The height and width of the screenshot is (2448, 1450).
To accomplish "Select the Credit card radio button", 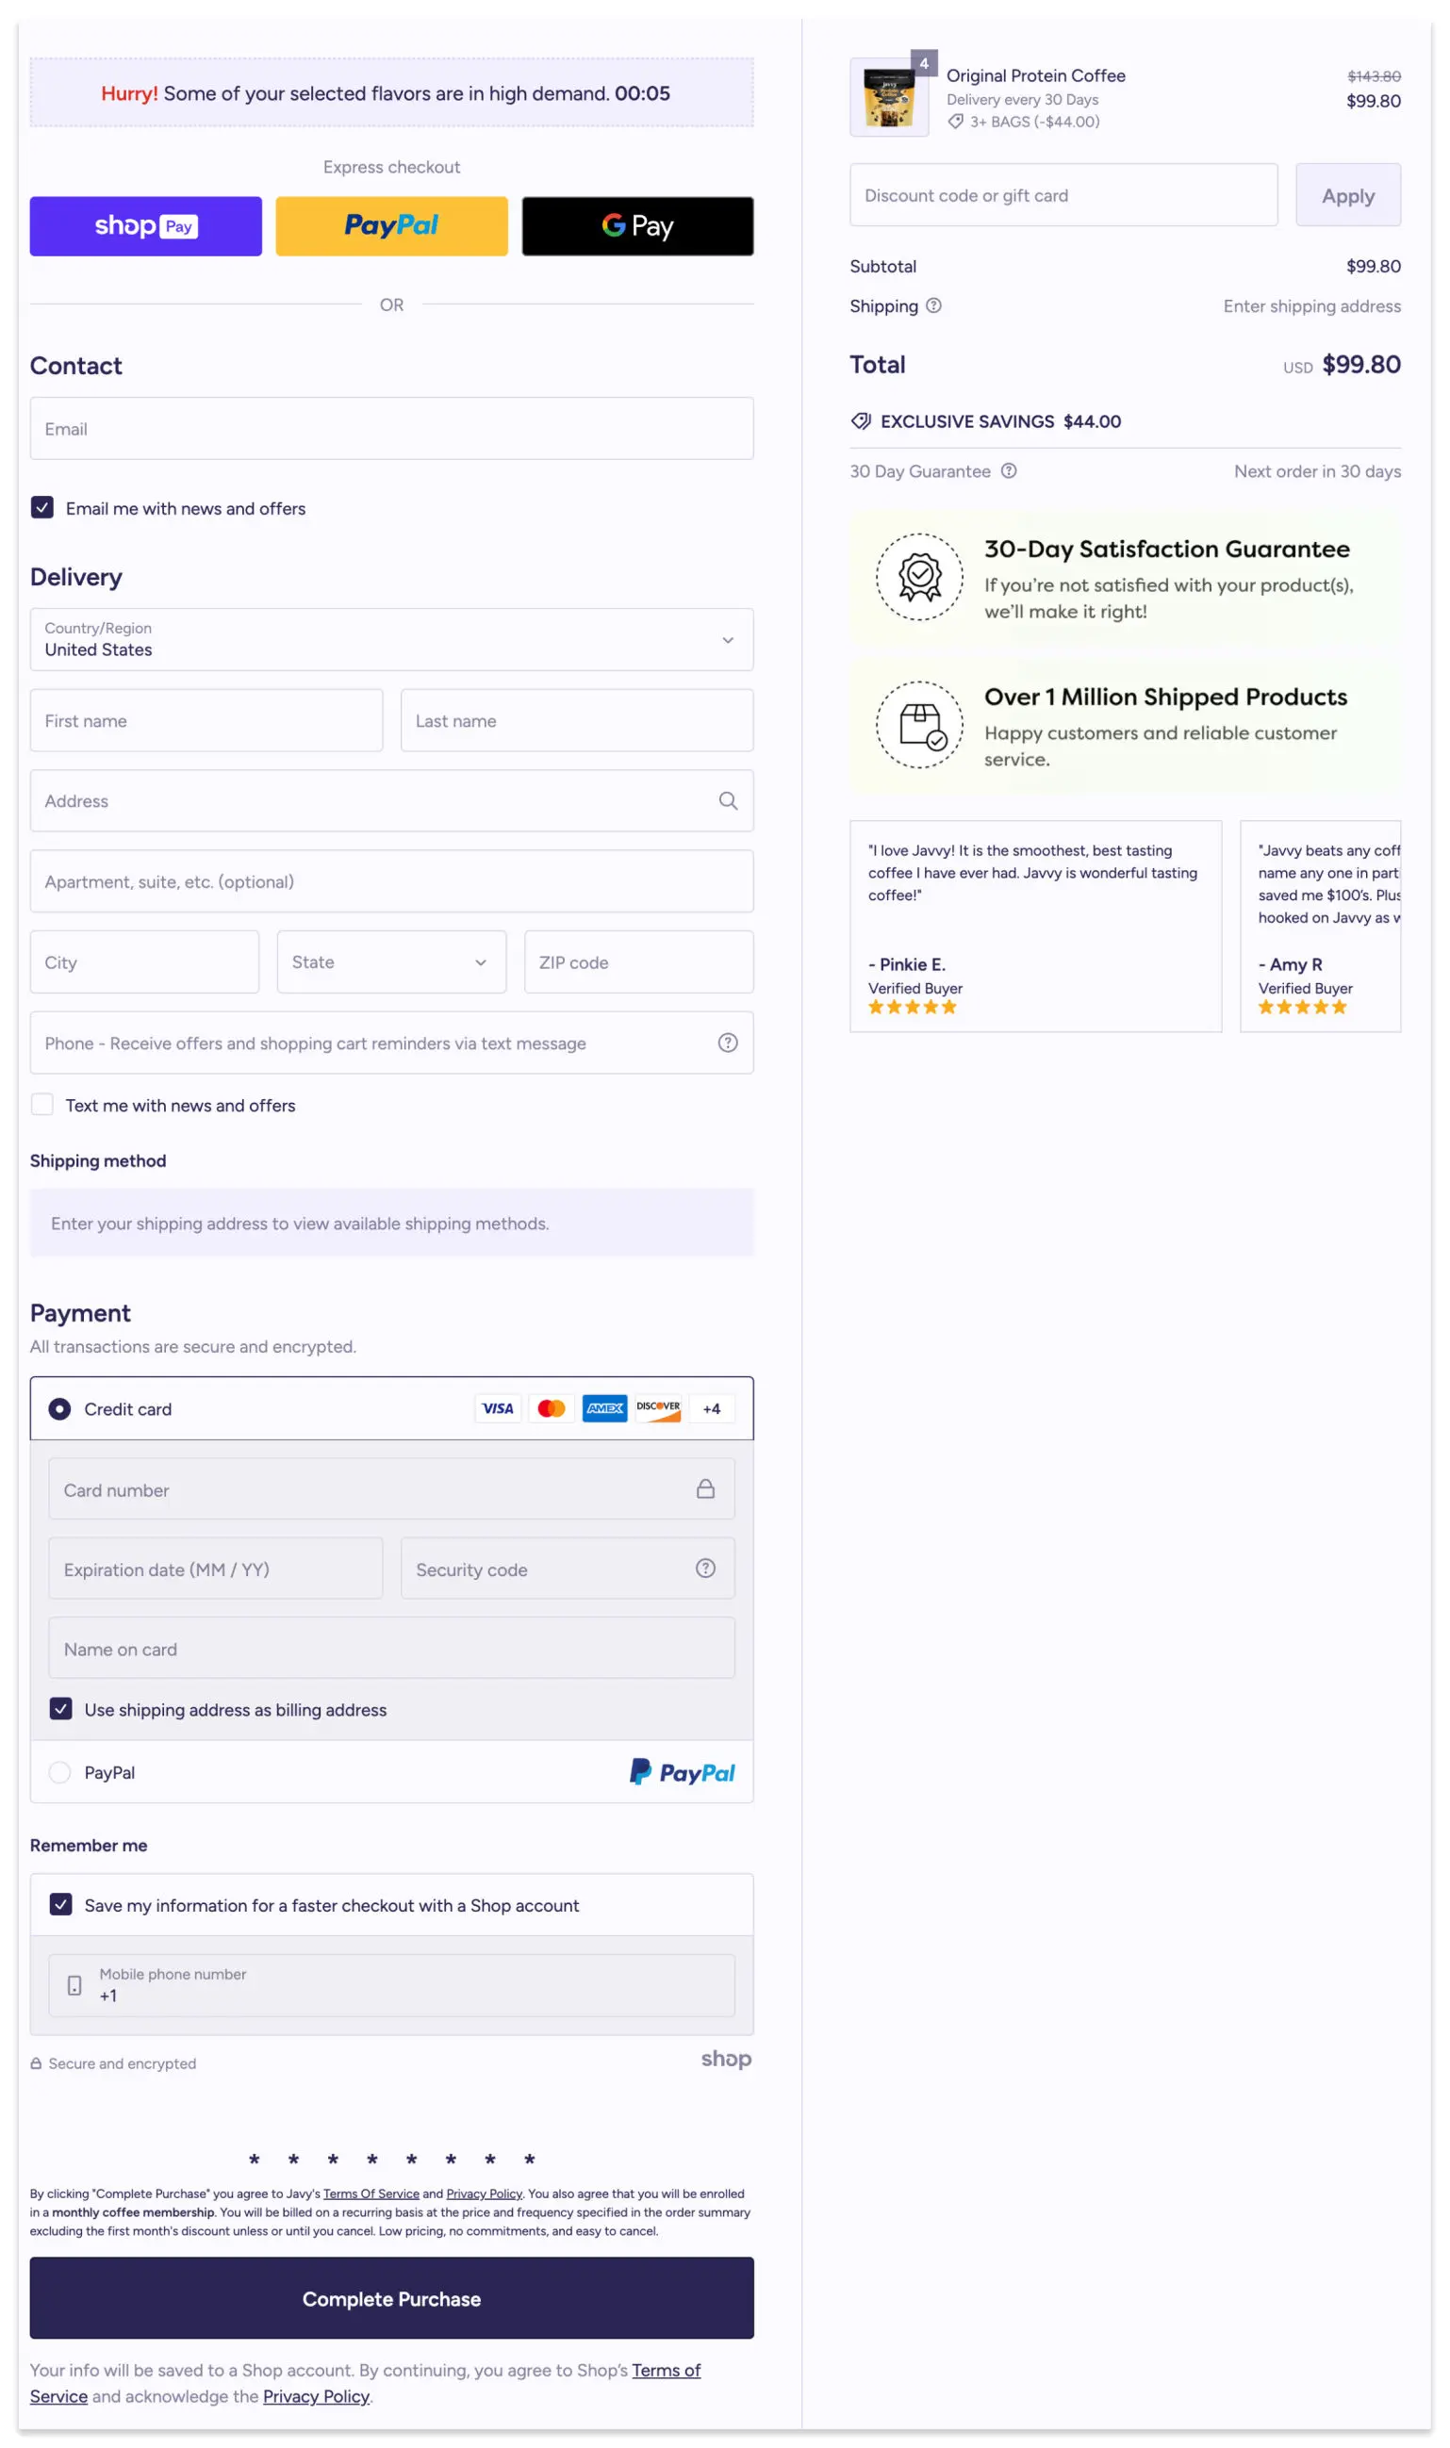I will coord(59,1408).
